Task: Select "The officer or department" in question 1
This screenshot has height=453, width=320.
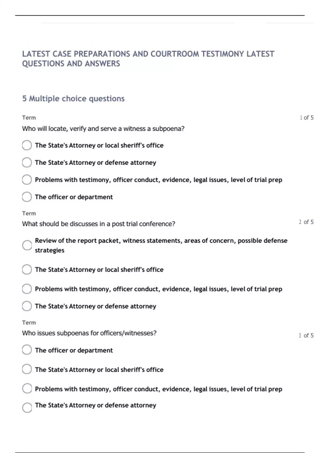Action: pos(27,197)
